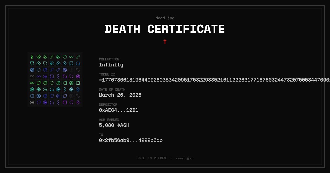Click the red cross symbol under the title
330x173 pixels.
(165, 41)
